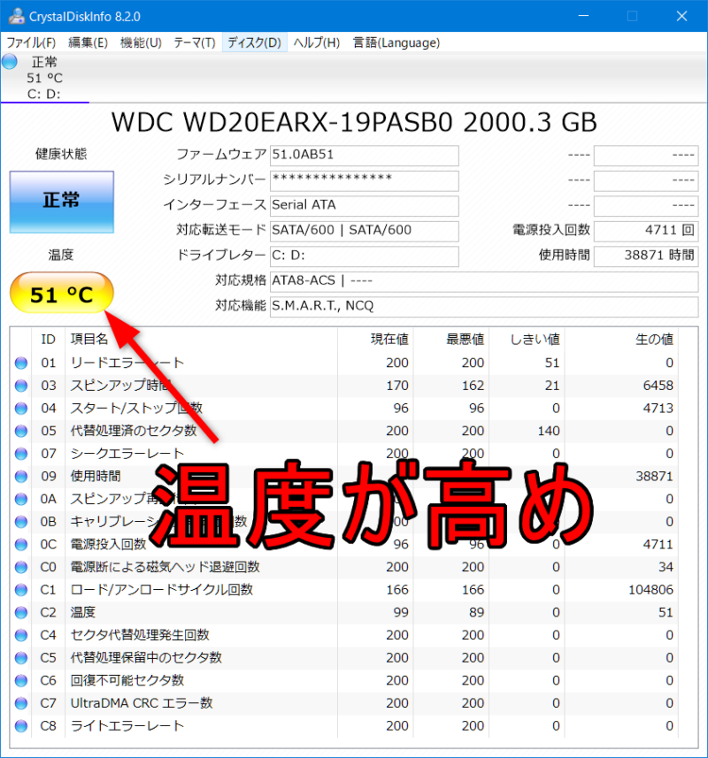This screenshot has height=758, width=708.
Task: Click the serial number field
Action: tap(364, 180)
